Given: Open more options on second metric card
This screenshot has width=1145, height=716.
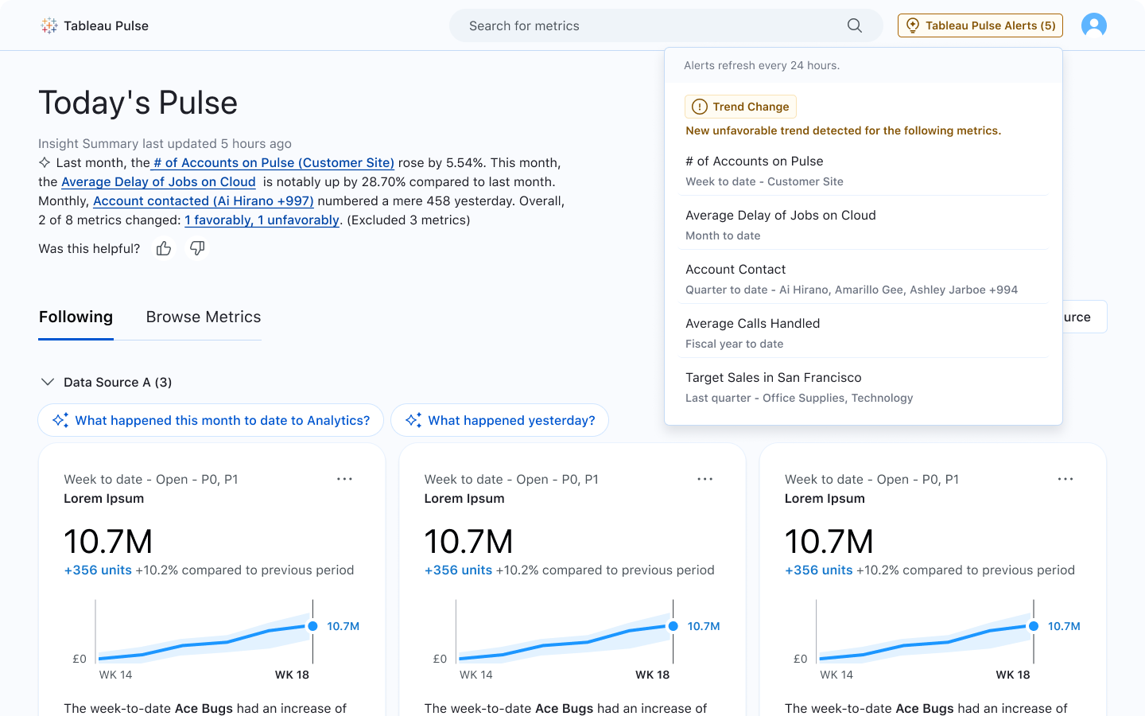Looking at the screenshot, I should click(x=704, y=479).
